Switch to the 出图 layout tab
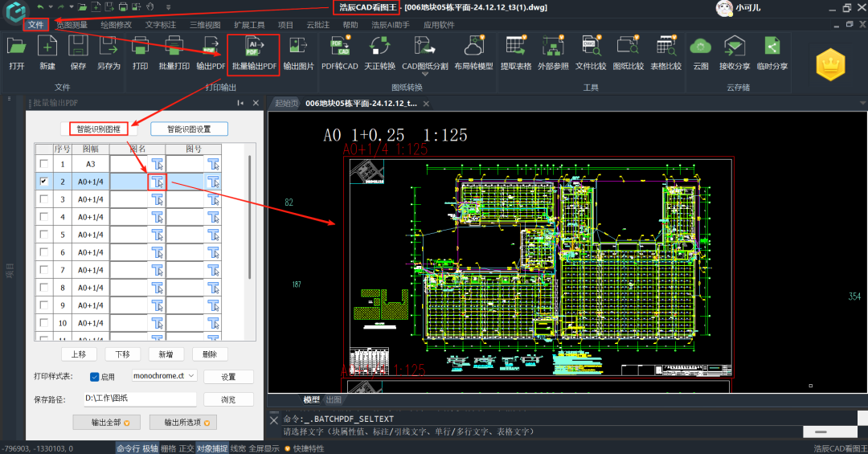Screen dimensions: 868x454 click(334, 400)
